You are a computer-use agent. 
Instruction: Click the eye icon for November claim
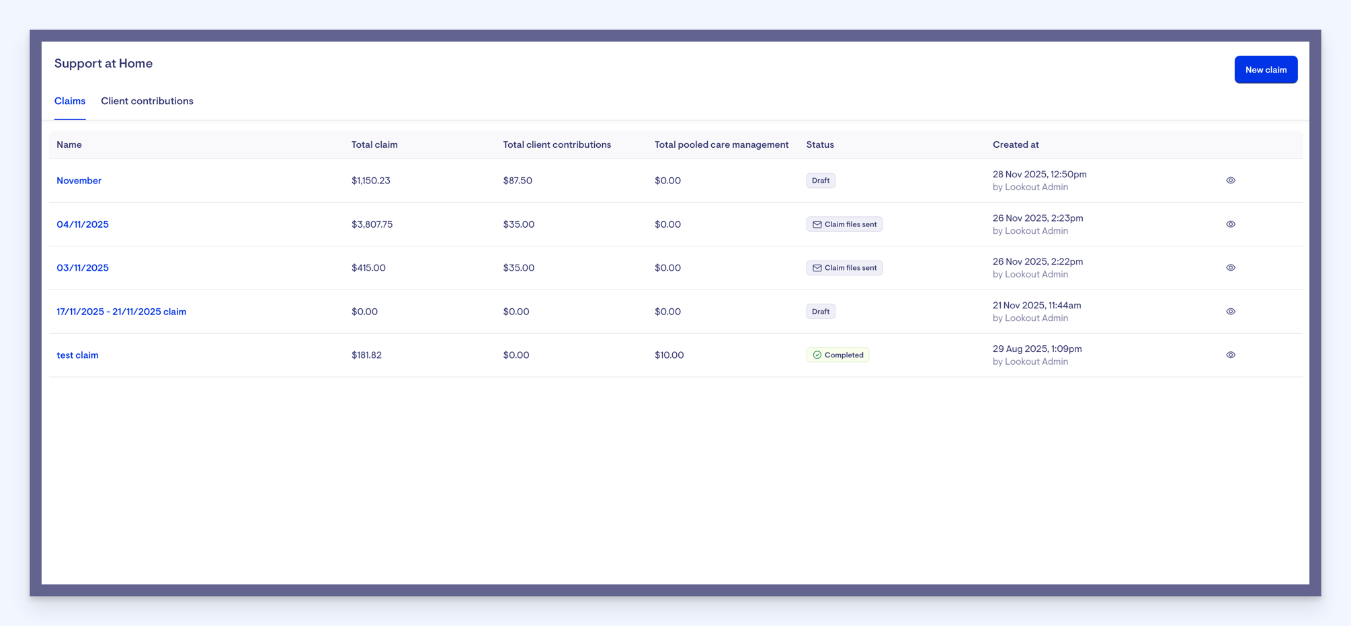(1231, 181)
